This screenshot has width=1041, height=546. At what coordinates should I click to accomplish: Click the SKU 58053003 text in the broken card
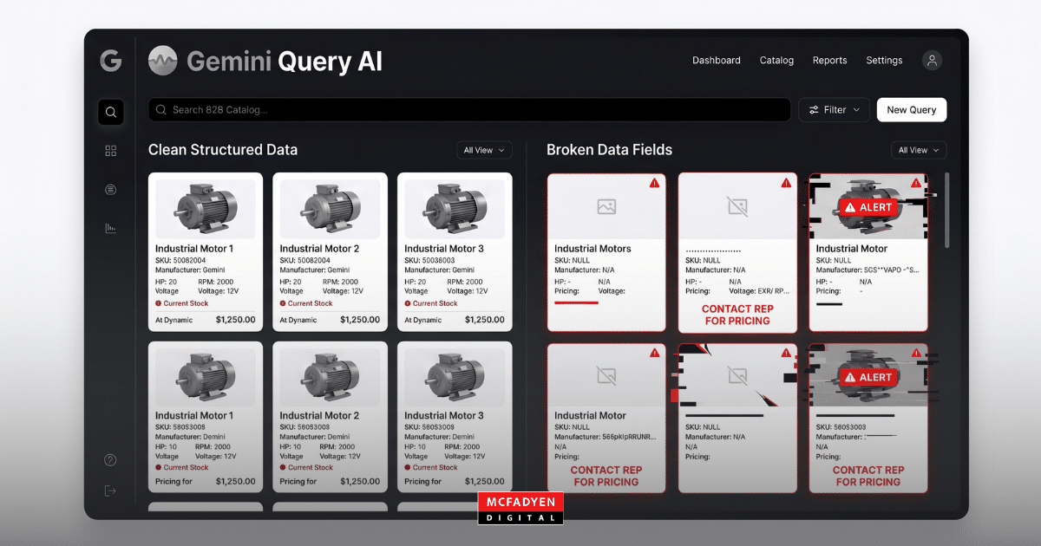pyautogui.click(x=841, y=427)
